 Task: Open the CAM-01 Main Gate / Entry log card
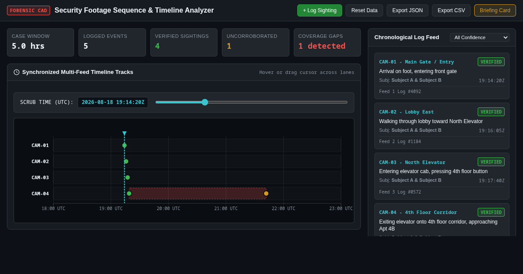click(x=442, y=76)
